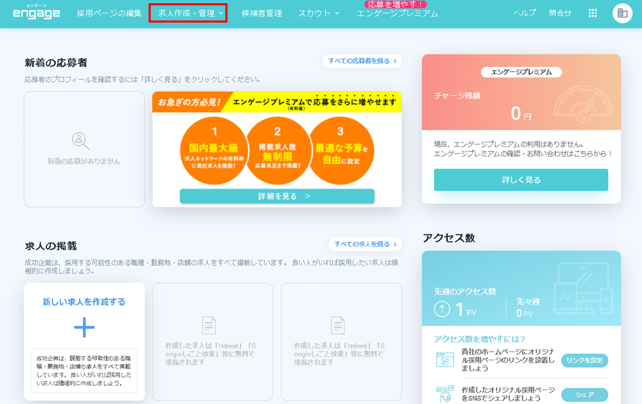This screenshot has height=404, width=642.
Task: Click 先週のアクセス数 label
Action: click(465, 291)
